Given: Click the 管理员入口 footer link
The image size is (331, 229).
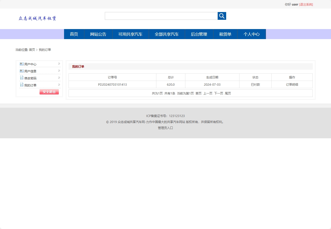Looking at the screenshot, I should pos(165,128).
